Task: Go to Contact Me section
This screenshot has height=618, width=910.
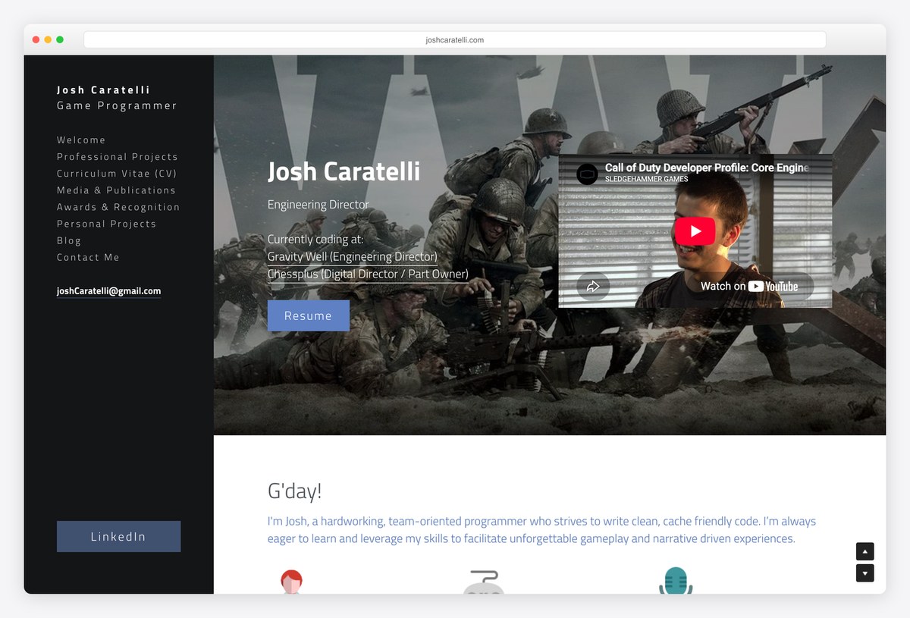Action: 88,257
